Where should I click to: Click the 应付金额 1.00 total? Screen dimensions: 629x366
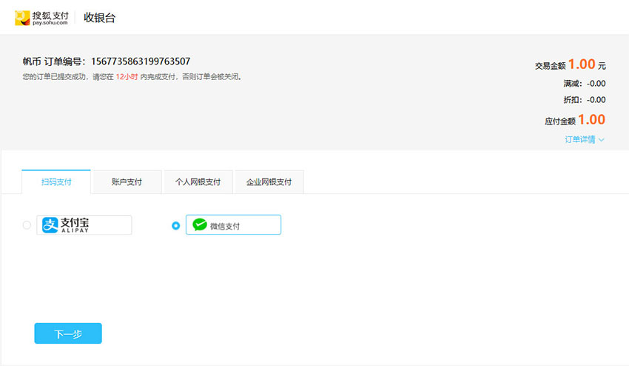point(575,120)
